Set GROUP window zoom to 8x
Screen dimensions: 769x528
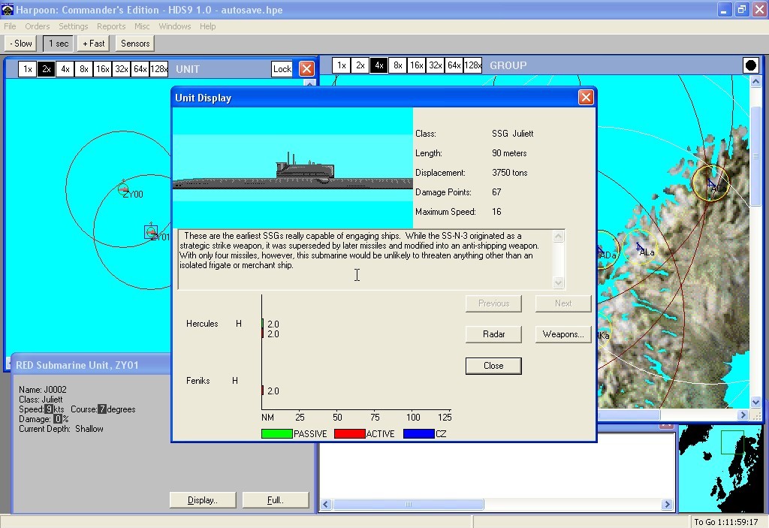[x=398, y=65]
